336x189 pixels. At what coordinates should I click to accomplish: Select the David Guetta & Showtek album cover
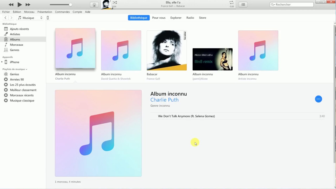pos(121,50)
